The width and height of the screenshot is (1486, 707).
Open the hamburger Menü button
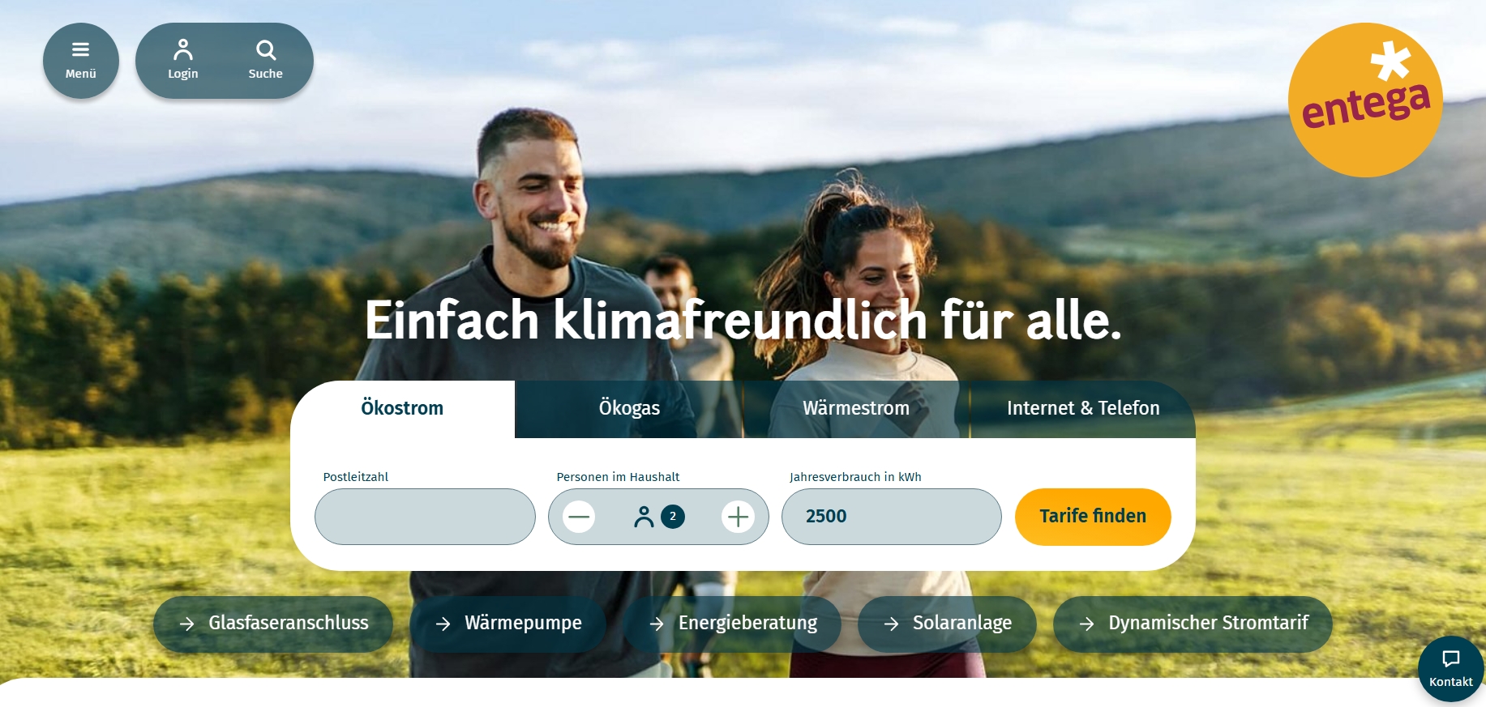(x=80, y=61)
